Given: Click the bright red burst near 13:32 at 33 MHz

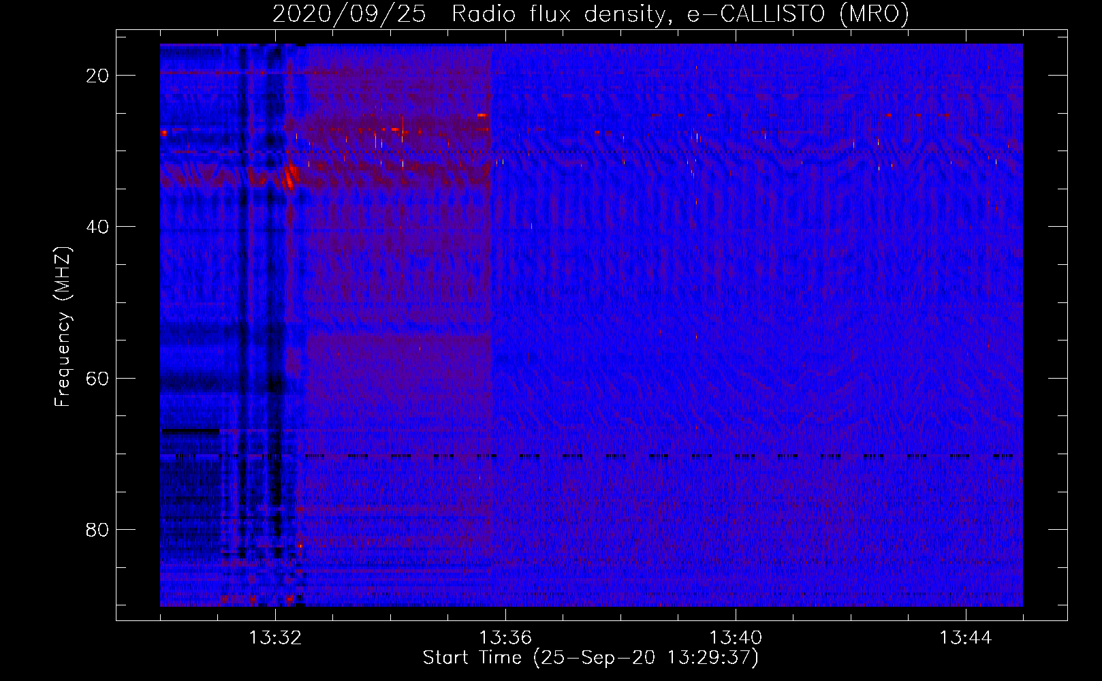Looking at the screenshot, I should click(x=291, y=176).
